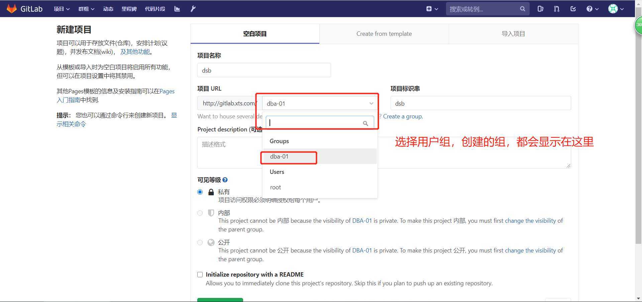Click the globe icon next to 公开
The image size is (642, 302).
pyautogui.click(x=211, y=242)
